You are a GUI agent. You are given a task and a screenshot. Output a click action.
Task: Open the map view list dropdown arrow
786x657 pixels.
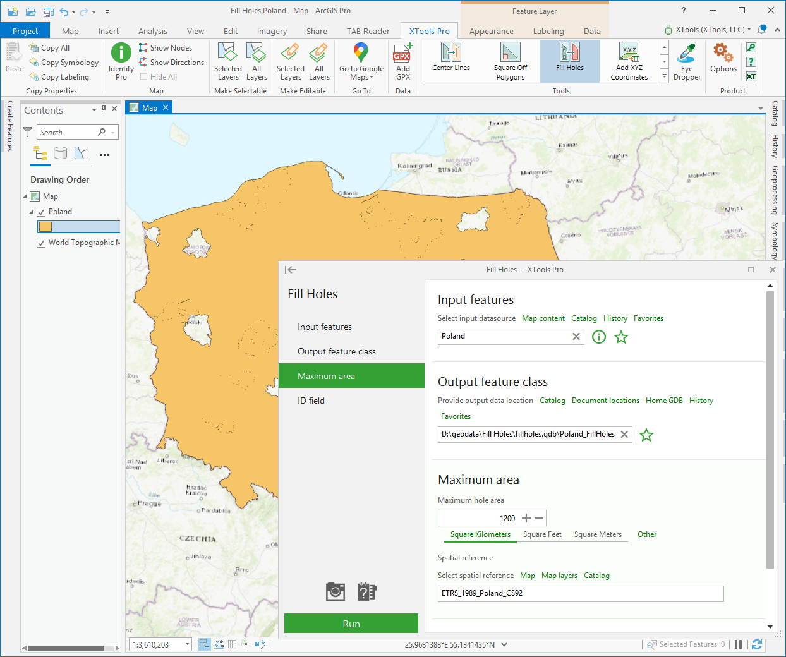pos(761,109)
